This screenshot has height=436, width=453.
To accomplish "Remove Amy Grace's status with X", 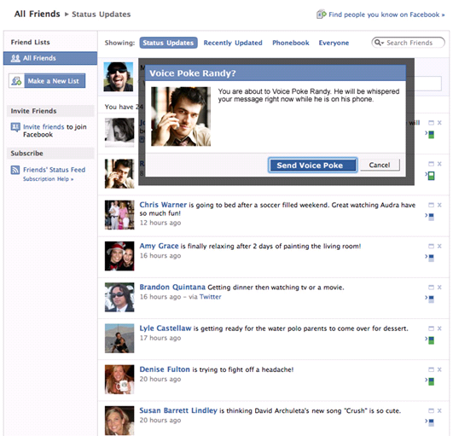I will click(x=439, y=246).
